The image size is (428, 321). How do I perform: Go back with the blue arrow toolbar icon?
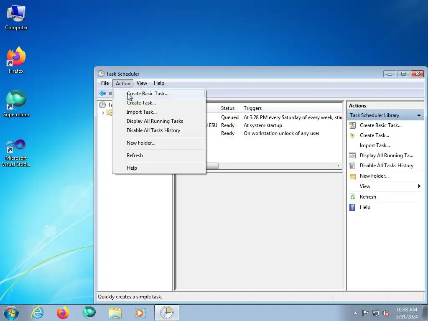pyautogui.click(x=102, y=93)
